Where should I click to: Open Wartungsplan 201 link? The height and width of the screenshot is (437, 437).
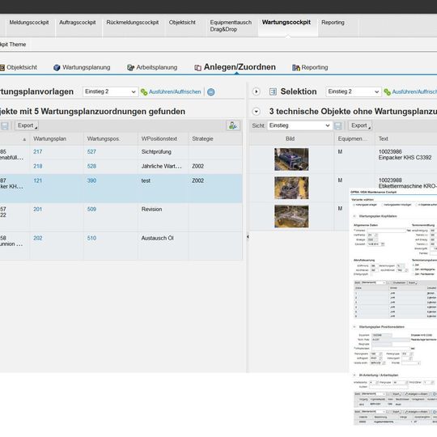coord(37,210)
